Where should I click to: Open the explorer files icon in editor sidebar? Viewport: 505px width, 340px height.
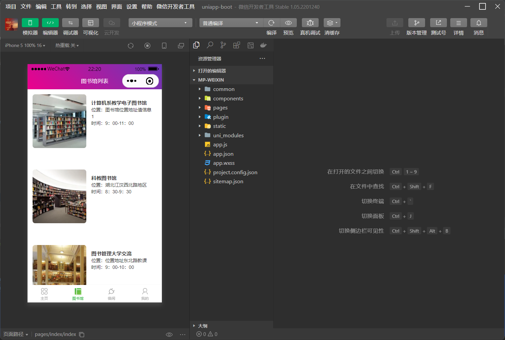click(196, 45)
